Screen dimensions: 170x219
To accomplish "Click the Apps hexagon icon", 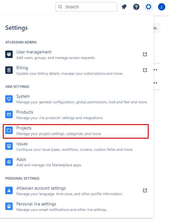I will coord(9,162).
